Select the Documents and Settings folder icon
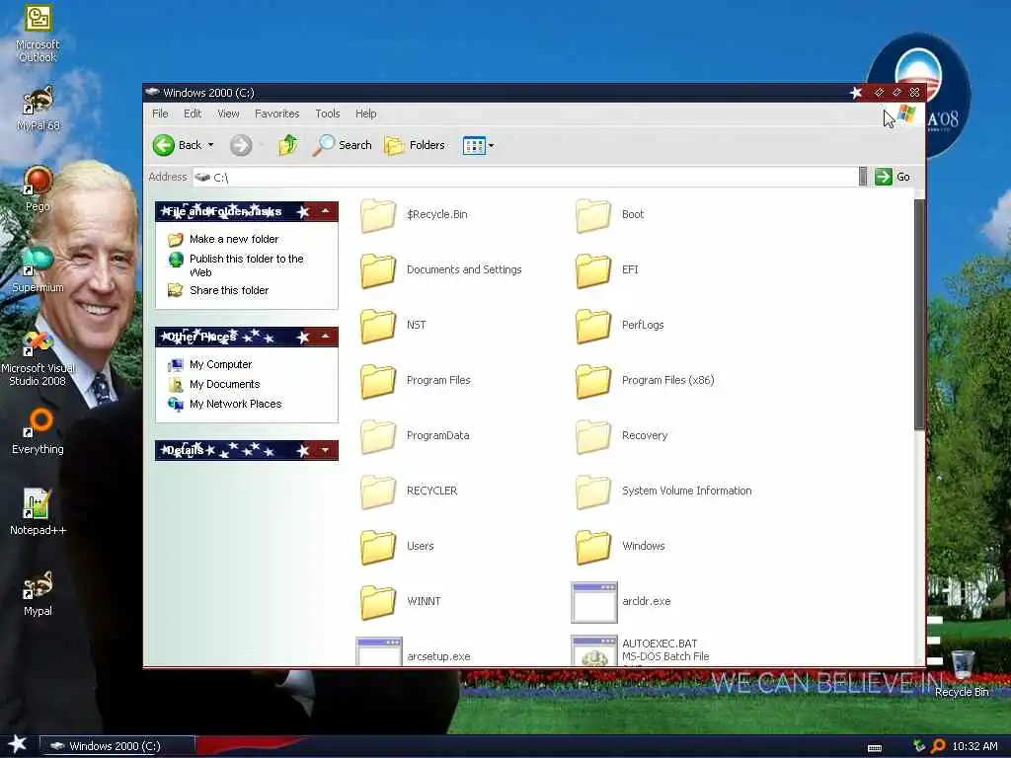 pos(378,270)
